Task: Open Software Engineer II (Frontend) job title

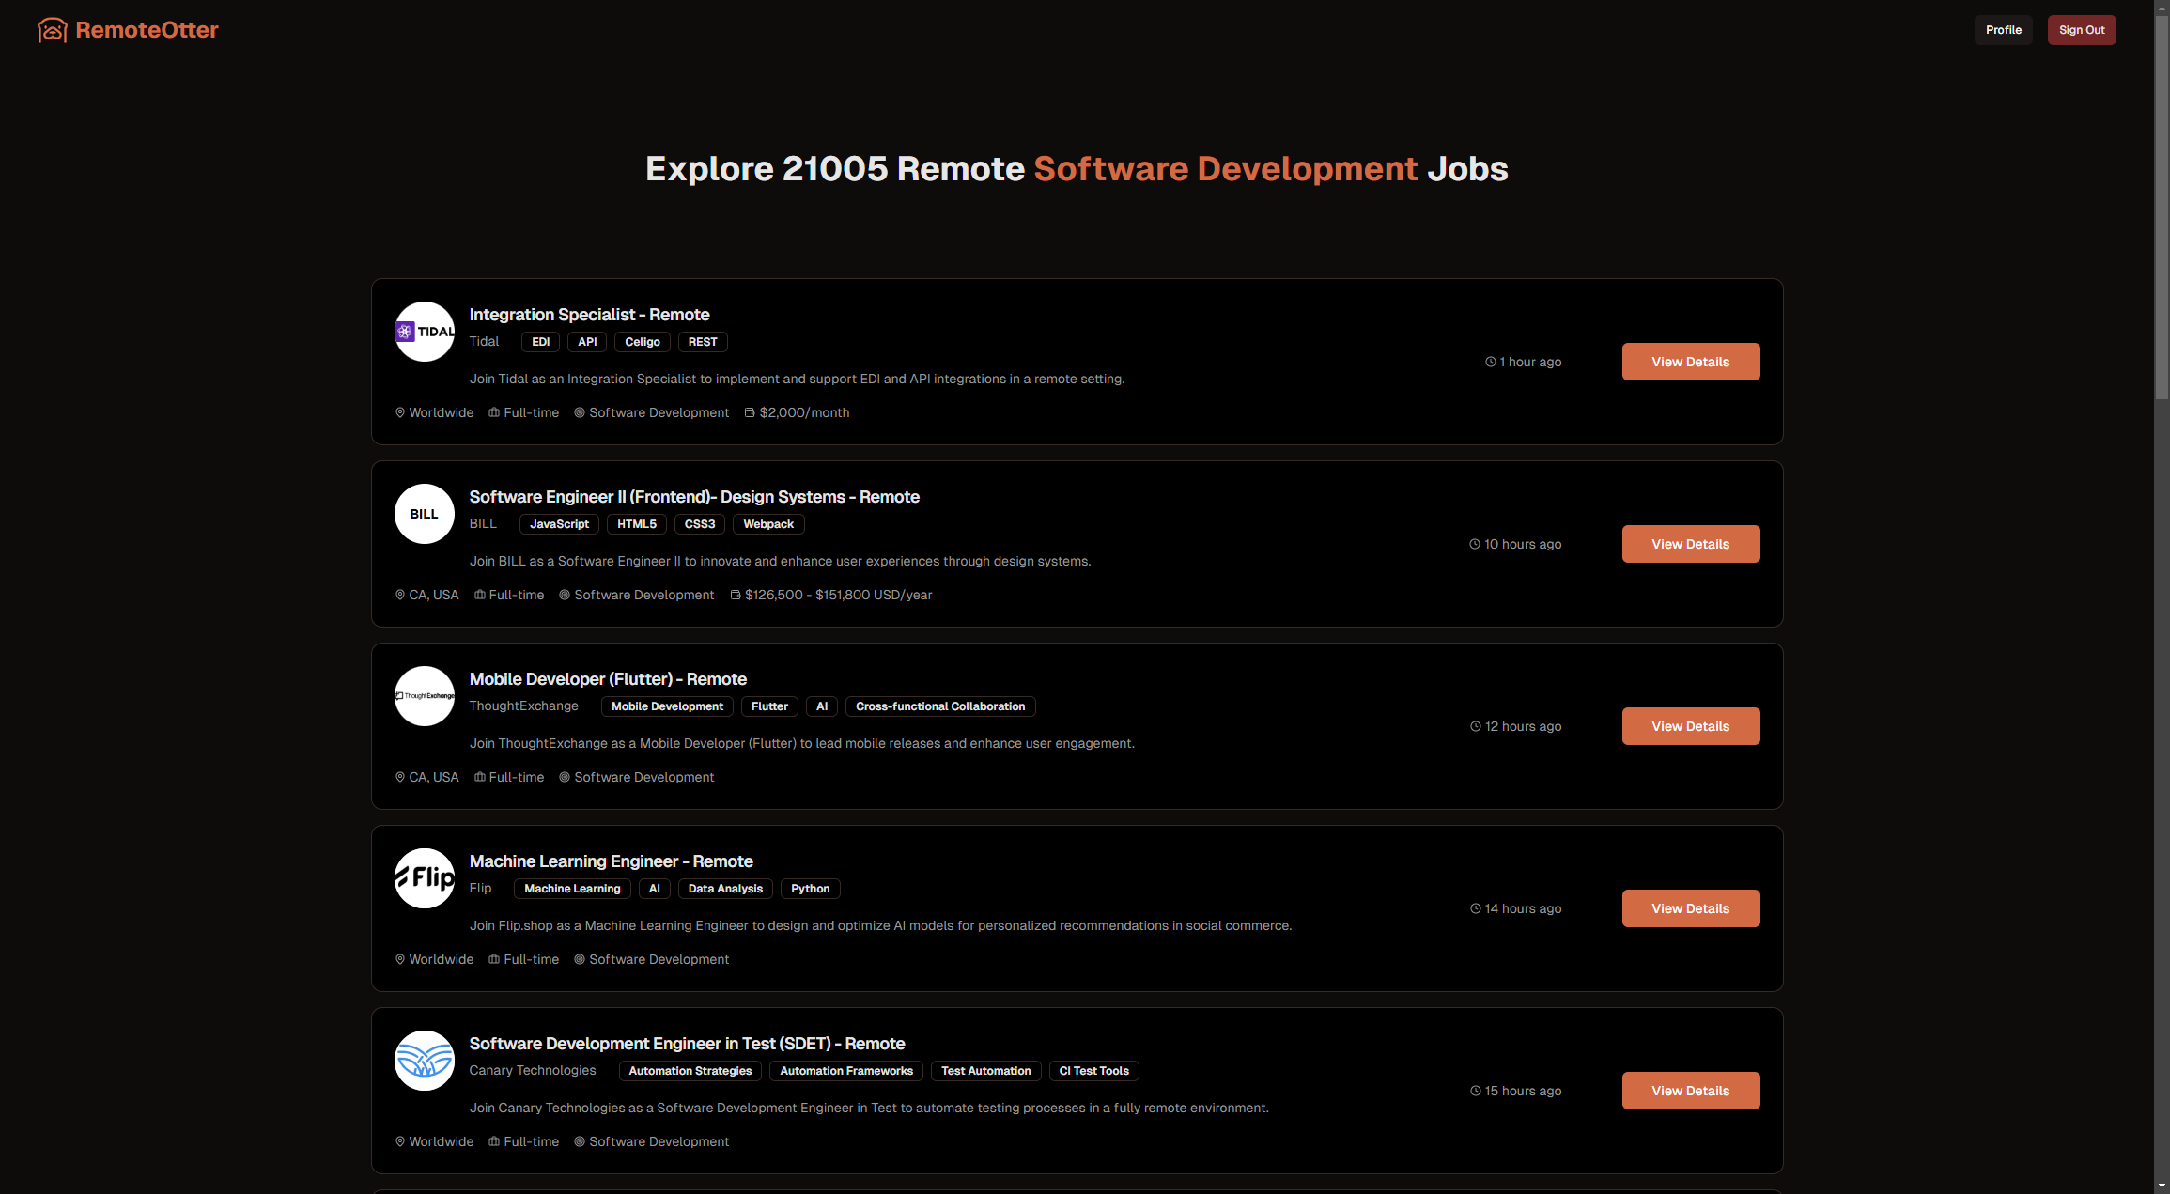Action: tap(694, 497)
